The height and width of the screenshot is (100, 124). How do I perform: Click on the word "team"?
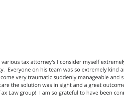55,70
